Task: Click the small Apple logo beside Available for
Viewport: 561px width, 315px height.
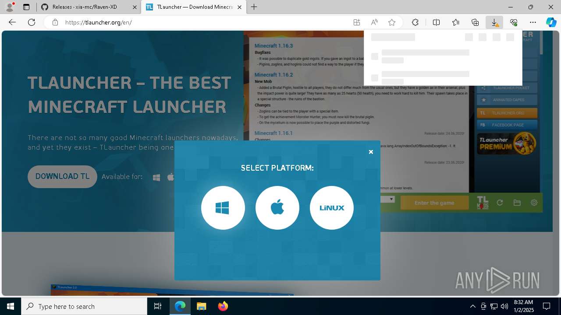Action: click(x=170, y=177)
